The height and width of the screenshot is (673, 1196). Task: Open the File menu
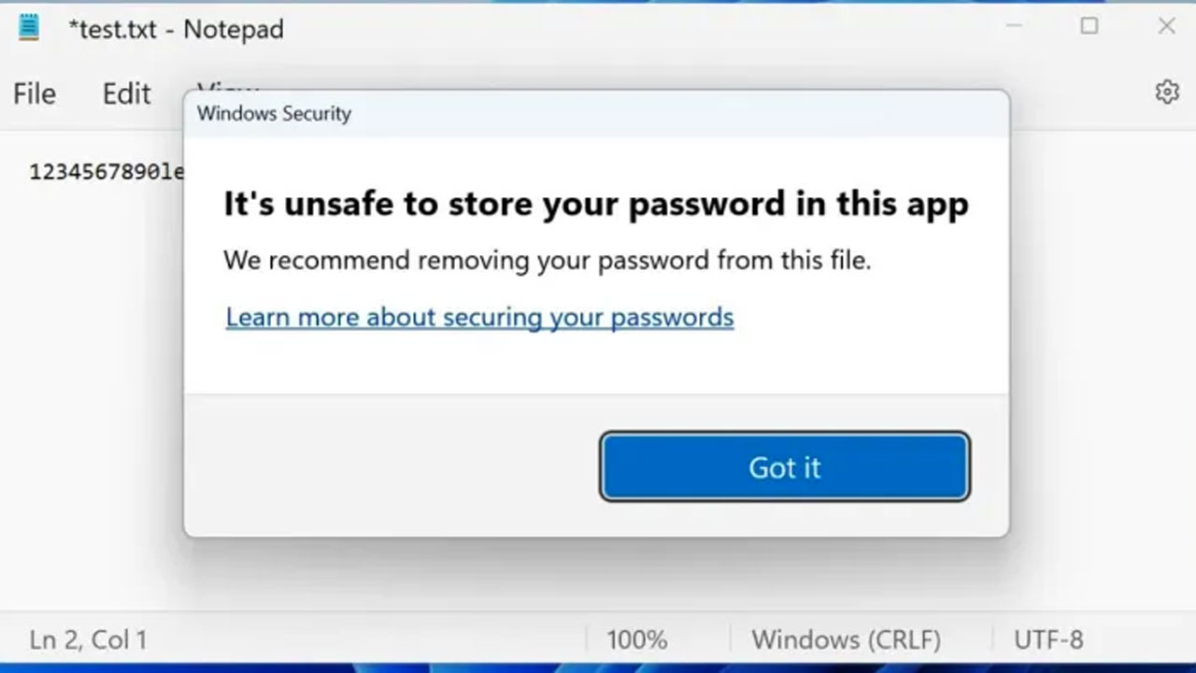point(34,93)
